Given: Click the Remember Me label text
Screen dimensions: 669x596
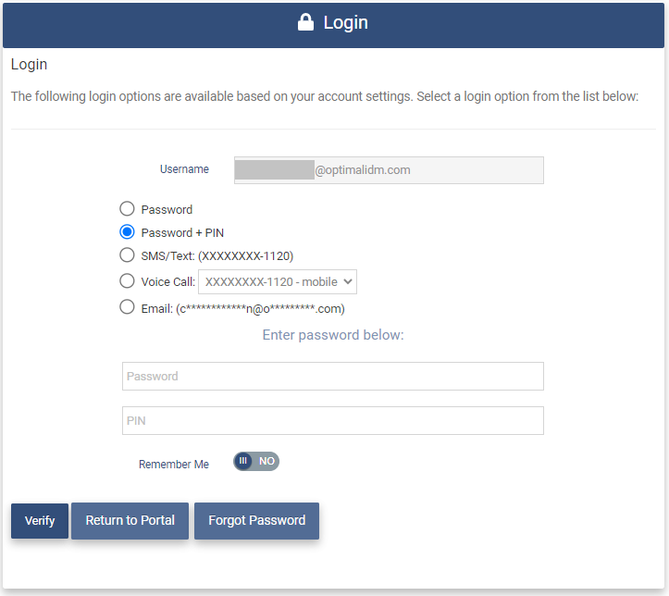Looking at the screenshot, I should tap(174, 465).
